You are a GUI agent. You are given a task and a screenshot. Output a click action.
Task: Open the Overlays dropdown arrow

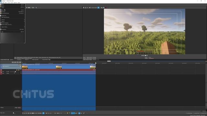click(x=100, y=8)
